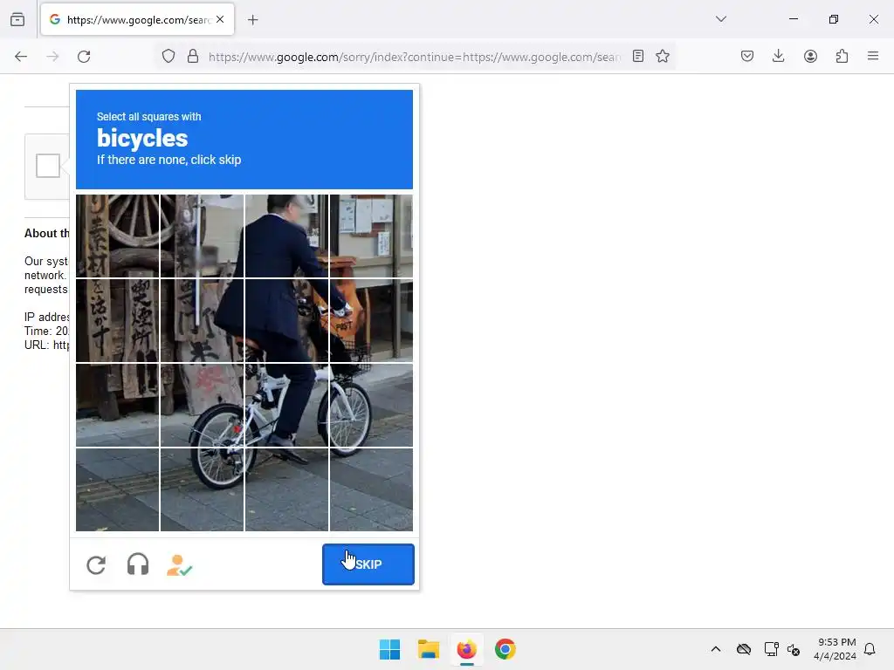Screen dimensions: 894x670
Task: Open the Extensions puzzle icon
Action: coord(842,57)
